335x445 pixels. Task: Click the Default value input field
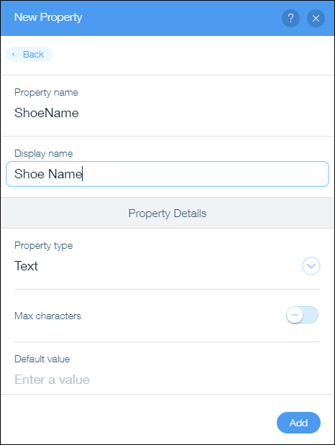click(167, 380)
